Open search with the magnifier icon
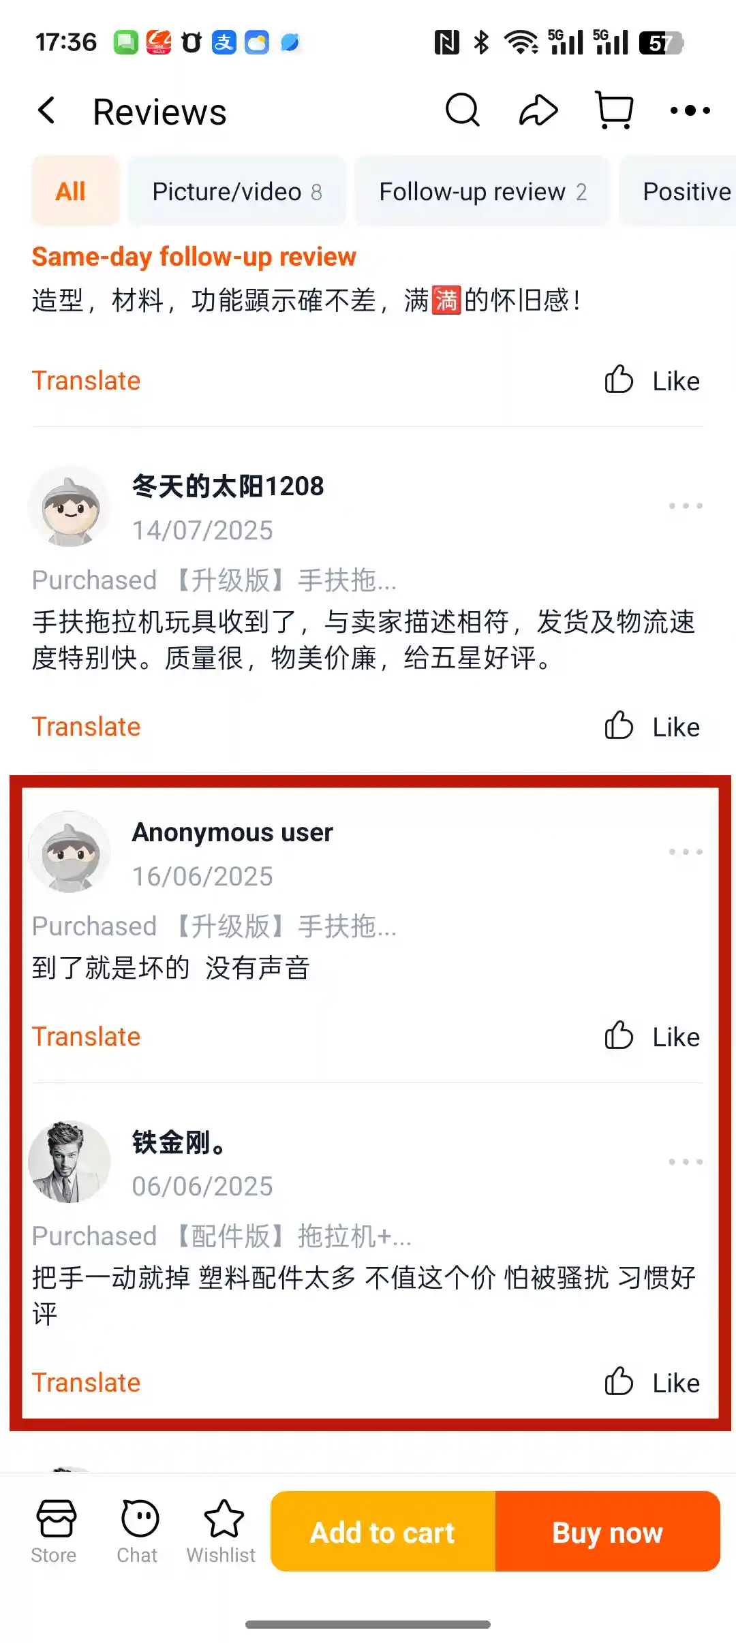Viewport: 736px width, 1643px height. tap(463, 110)
